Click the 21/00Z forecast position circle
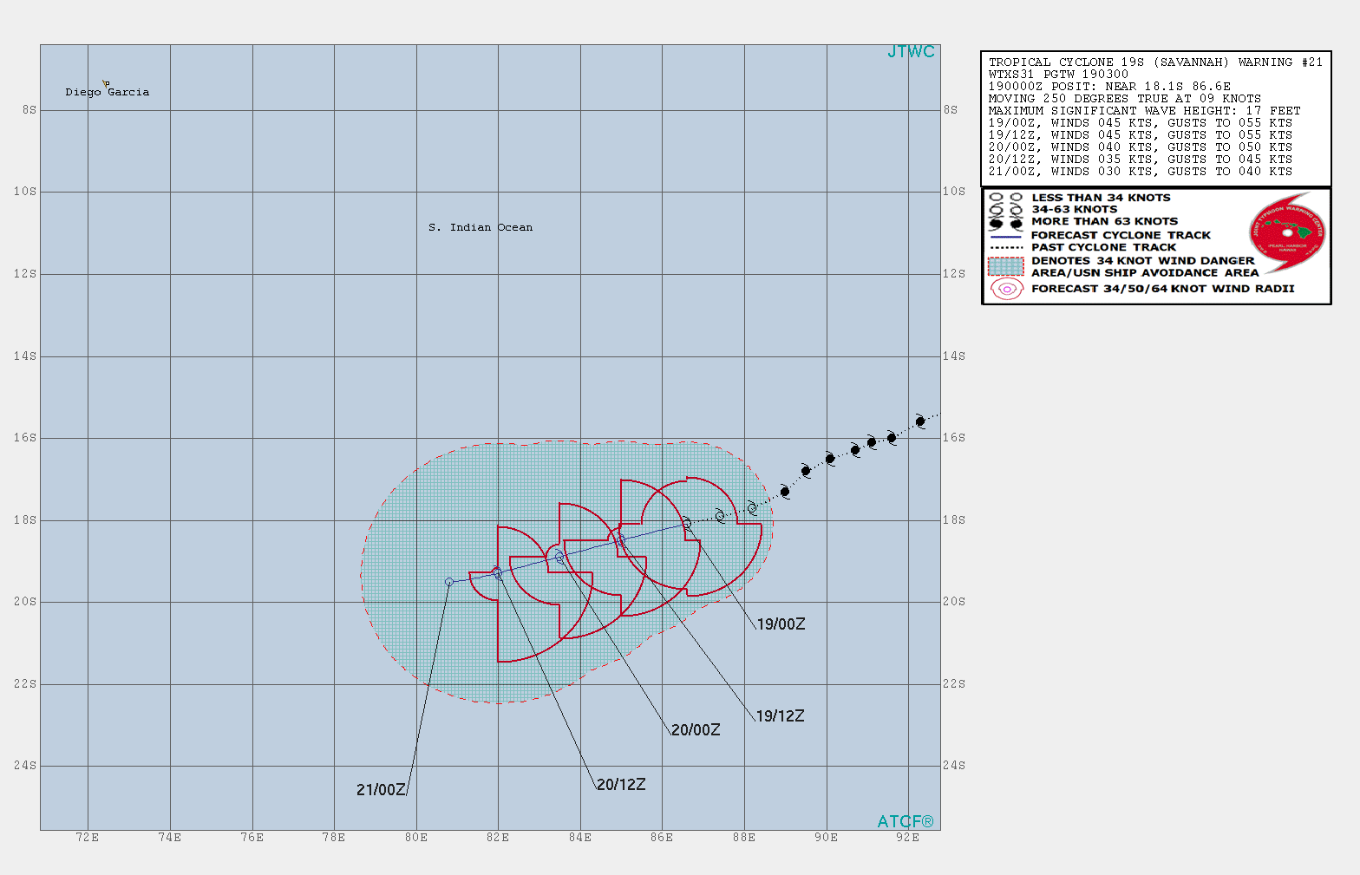 449,582
